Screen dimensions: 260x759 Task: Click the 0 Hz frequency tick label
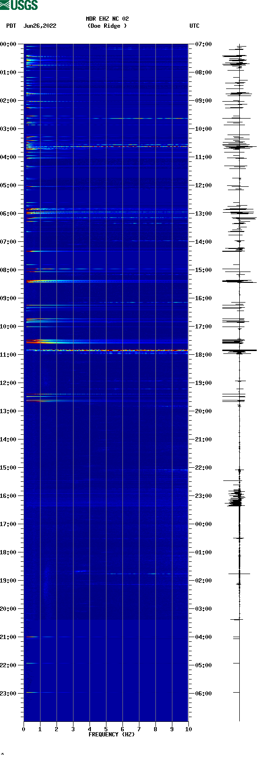click(x=24, y=729)
